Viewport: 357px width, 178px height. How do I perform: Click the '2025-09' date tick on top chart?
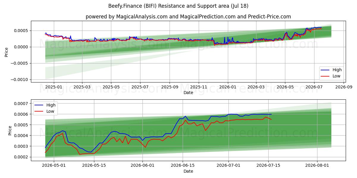(169, 87)
